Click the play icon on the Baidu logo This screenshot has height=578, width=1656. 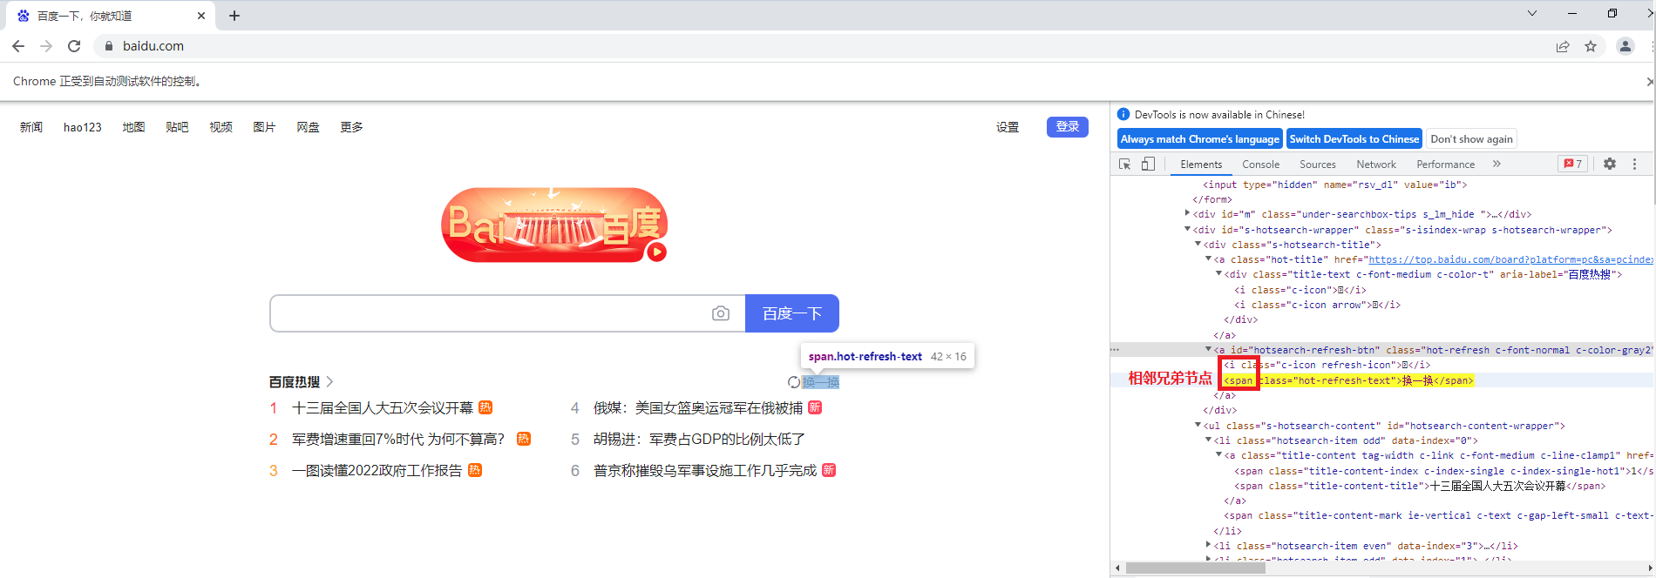[657, 252]
